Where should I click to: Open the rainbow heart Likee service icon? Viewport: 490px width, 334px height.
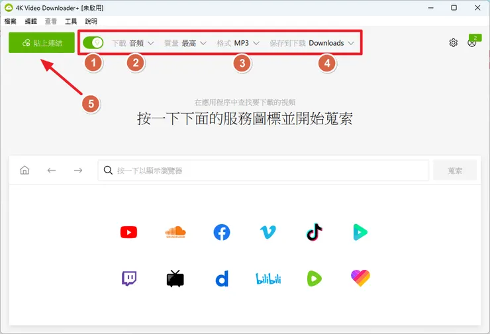(x=360, y=278)
